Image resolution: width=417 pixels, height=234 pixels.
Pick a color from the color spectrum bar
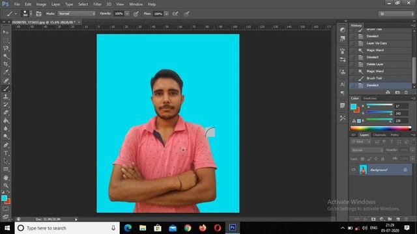tap(381, 129)
